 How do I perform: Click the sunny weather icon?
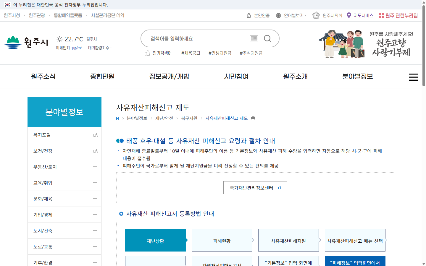[59, 39]
